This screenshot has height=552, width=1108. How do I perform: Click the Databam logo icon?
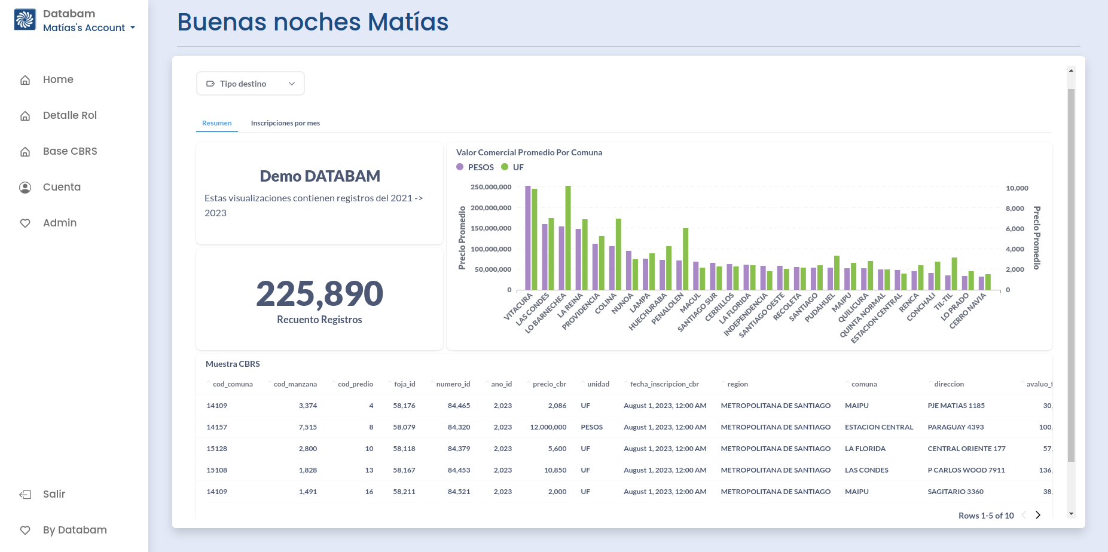pyautogui.click(x=25, y=20)
